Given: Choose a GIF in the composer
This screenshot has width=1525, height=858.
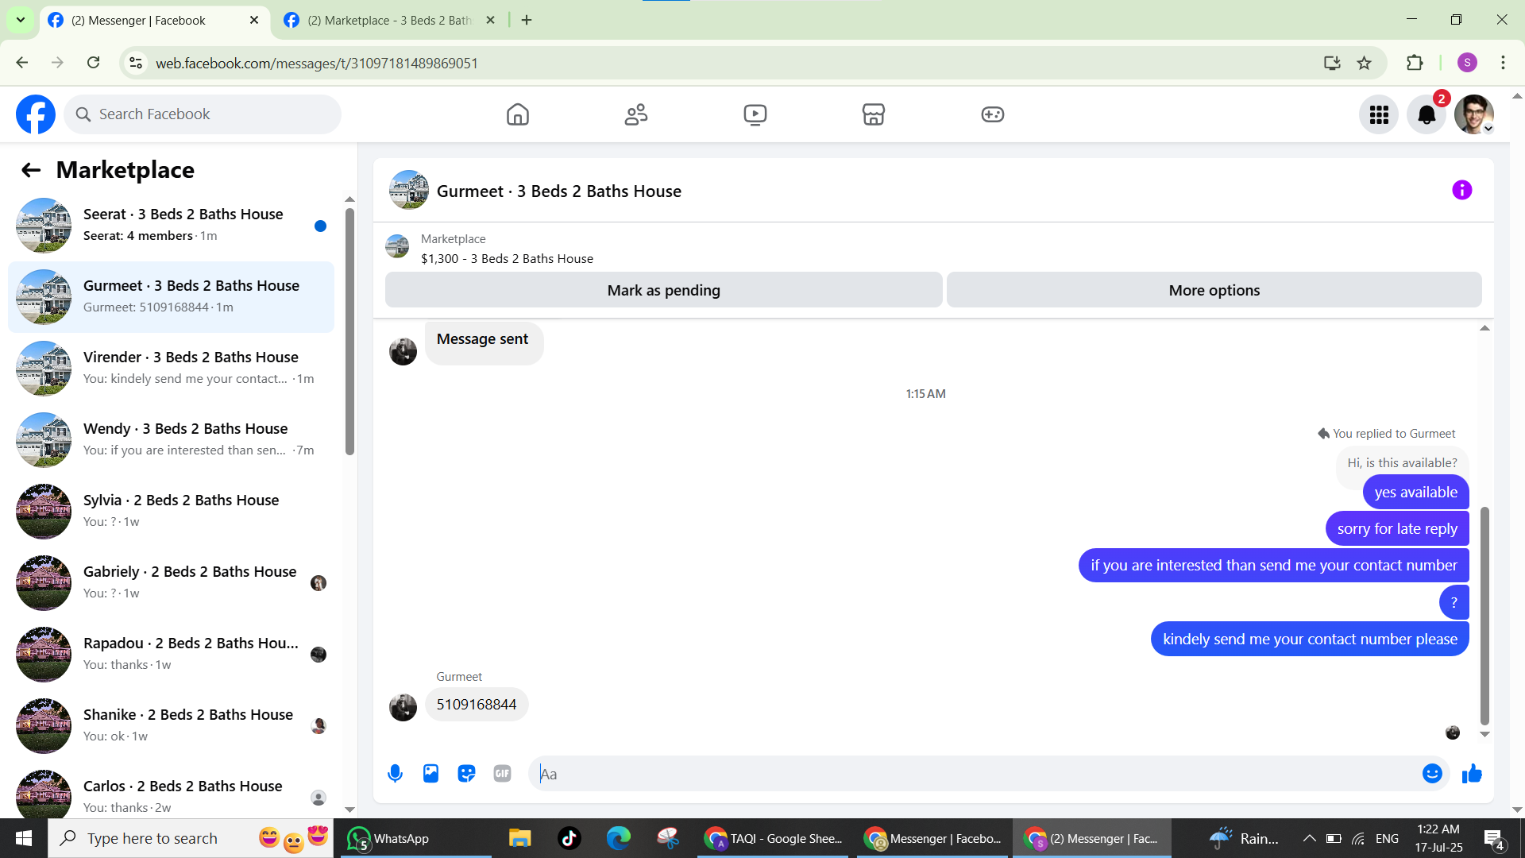Looking at the screenshot, I should [x=502, y=774].
